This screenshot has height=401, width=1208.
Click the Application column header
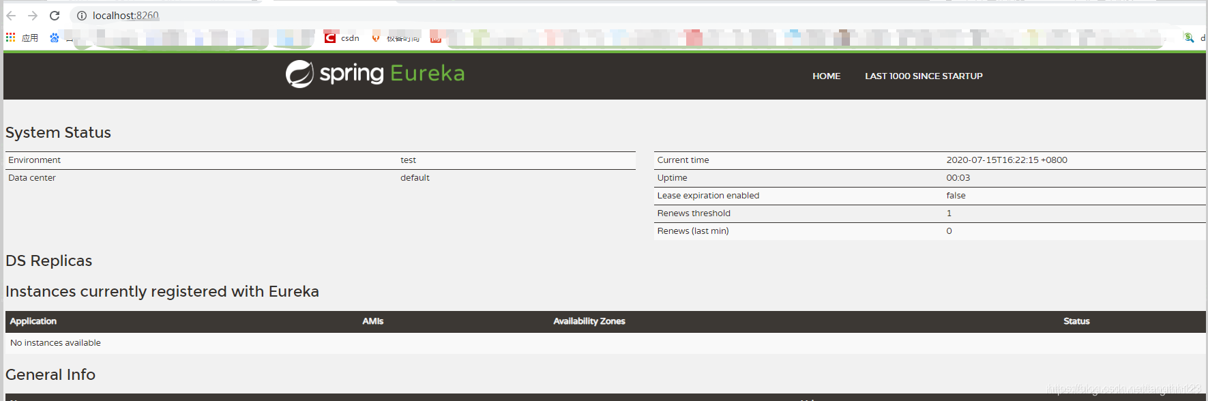(x=33, y=321)
